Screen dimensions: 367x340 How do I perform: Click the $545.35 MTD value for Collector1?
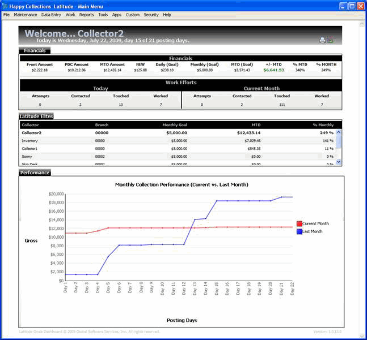coord(254,149)
